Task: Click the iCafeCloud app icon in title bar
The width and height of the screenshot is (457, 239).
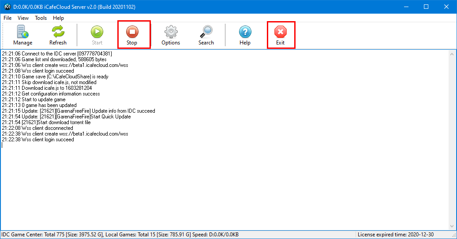Action: (7, 7)
